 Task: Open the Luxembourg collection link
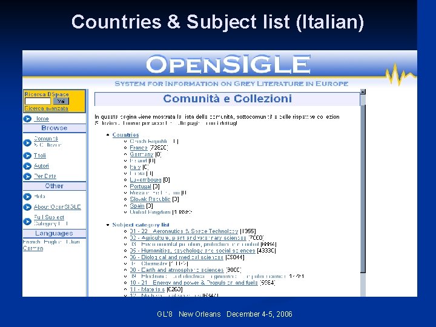coord(145,180)
